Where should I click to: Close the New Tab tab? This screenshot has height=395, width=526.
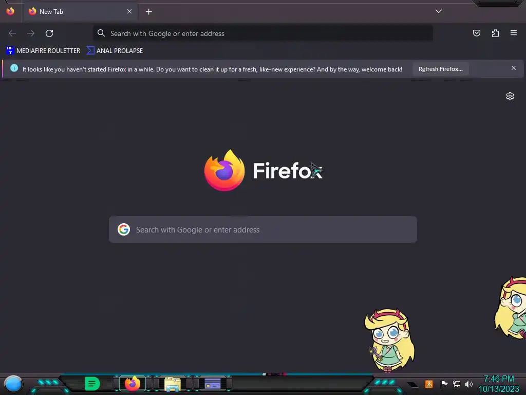(x=129, y=11)
